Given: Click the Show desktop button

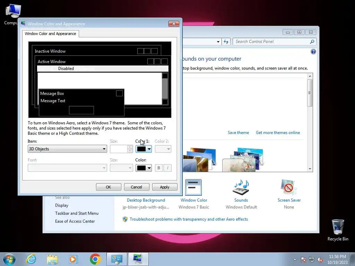Looking at the screenshot, I should click(x=353, y=259).
